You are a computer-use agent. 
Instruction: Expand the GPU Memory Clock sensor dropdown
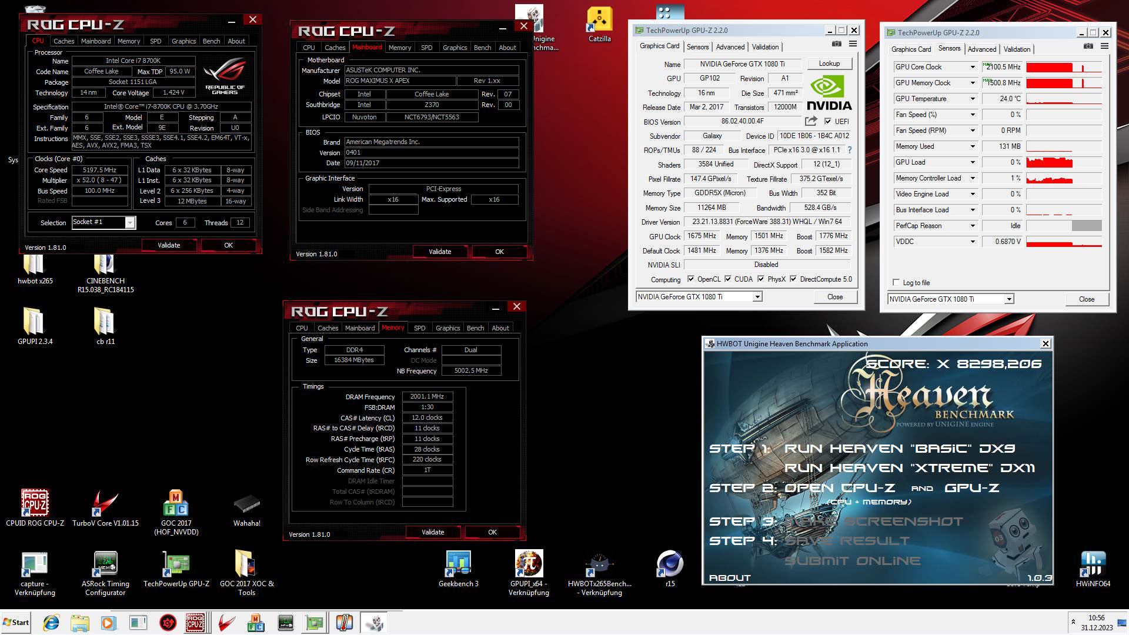(973, 83)
